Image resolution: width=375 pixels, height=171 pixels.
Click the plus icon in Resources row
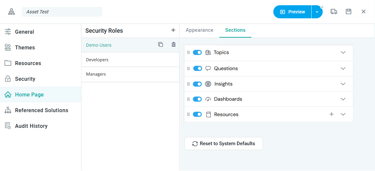(332, 114)
